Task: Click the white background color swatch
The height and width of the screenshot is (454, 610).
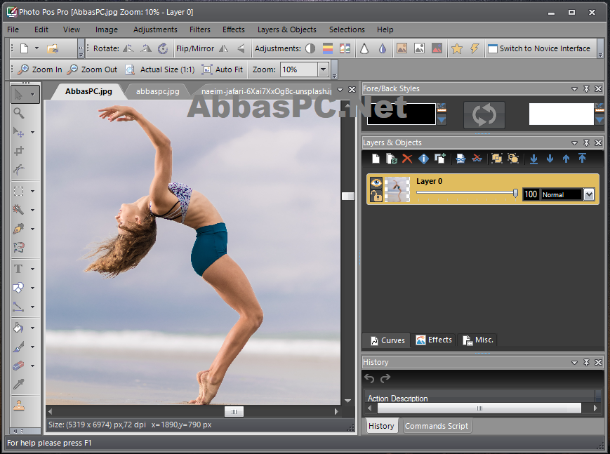Action: click(561, 114)
